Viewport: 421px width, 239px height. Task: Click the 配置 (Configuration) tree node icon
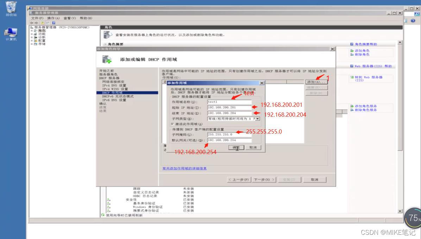point(36,41)
